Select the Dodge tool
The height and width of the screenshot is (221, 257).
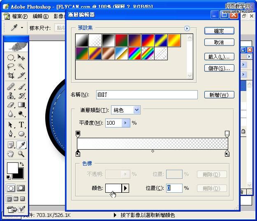coord(21,114)
